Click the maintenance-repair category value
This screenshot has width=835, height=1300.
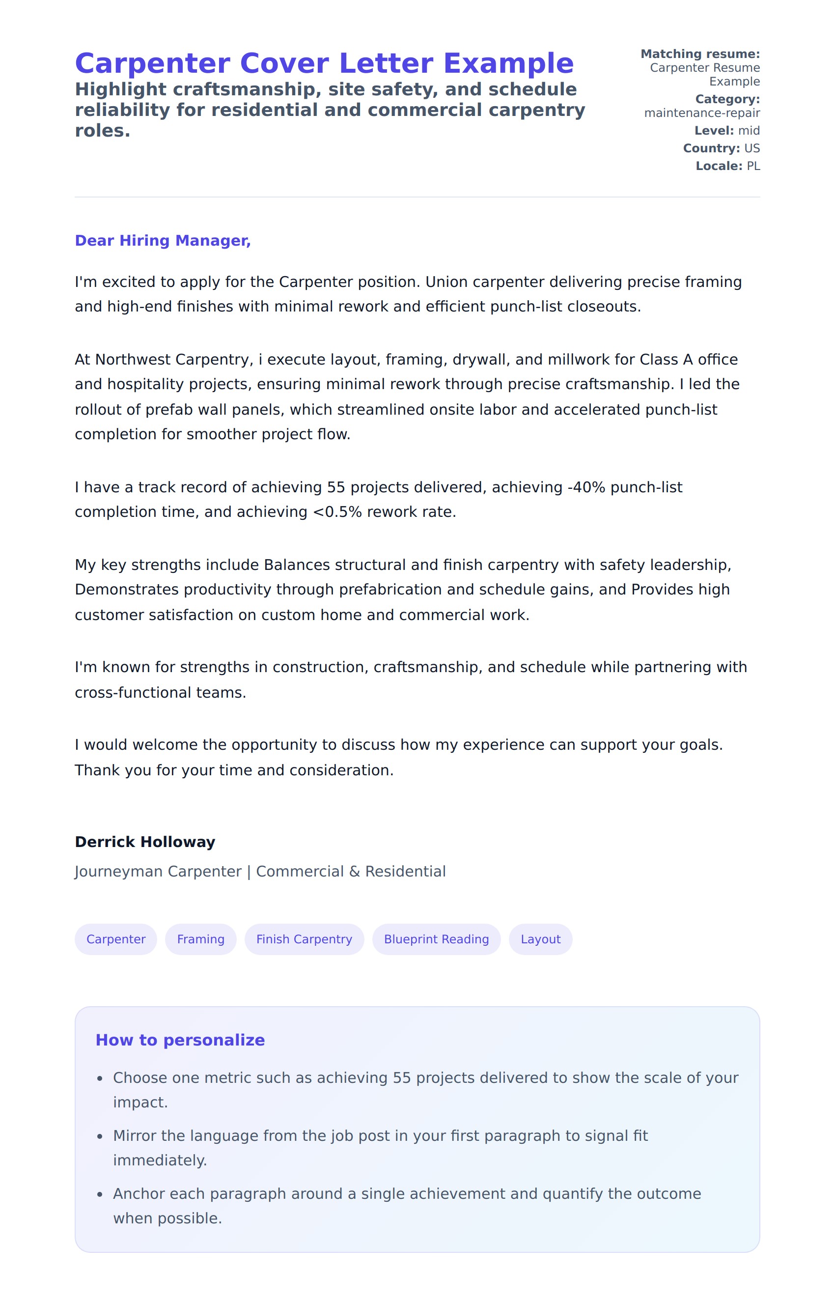click(x=701, y=113)
